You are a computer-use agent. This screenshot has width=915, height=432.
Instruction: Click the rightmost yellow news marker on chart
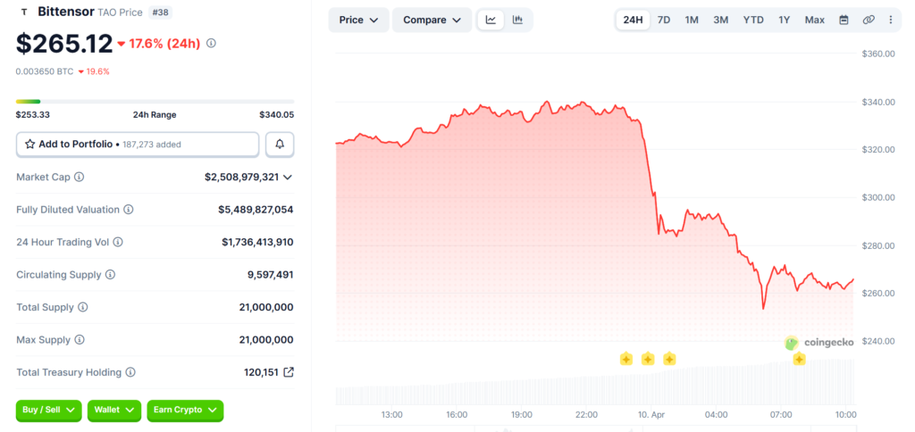point(799,359)
